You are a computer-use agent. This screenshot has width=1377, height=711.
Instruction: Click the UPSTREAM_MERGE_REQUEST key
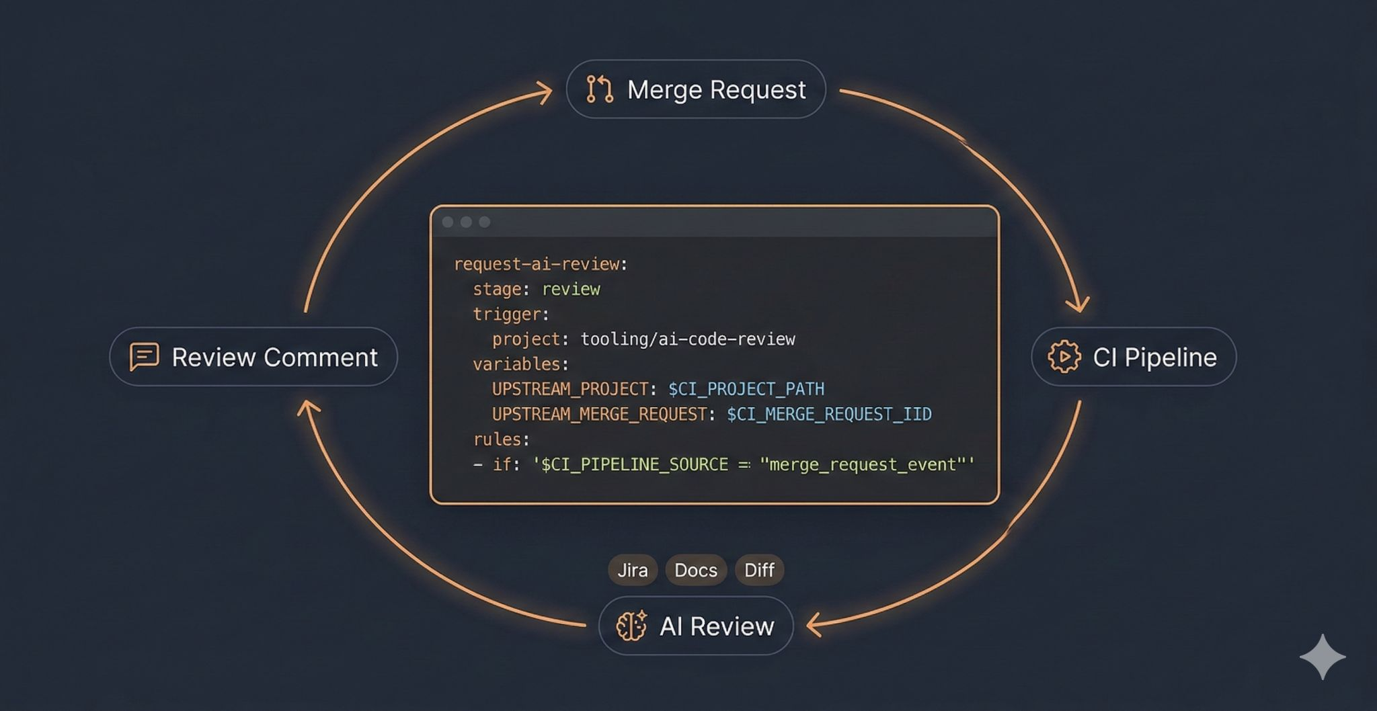pyautogui.click(x=599, y=414)
